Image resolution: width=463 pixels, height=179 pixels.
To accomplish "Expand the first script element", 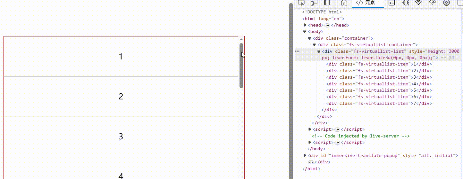I will click(x=310, y=129).
